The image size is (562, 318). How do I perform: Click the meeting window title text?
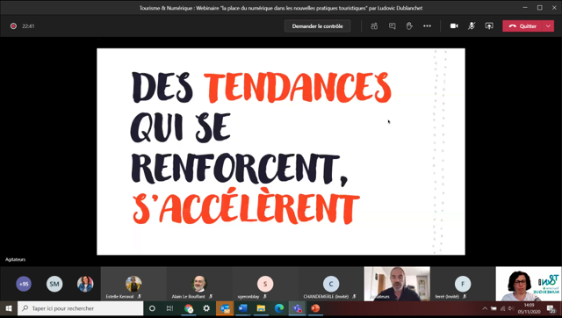(281, 8)
